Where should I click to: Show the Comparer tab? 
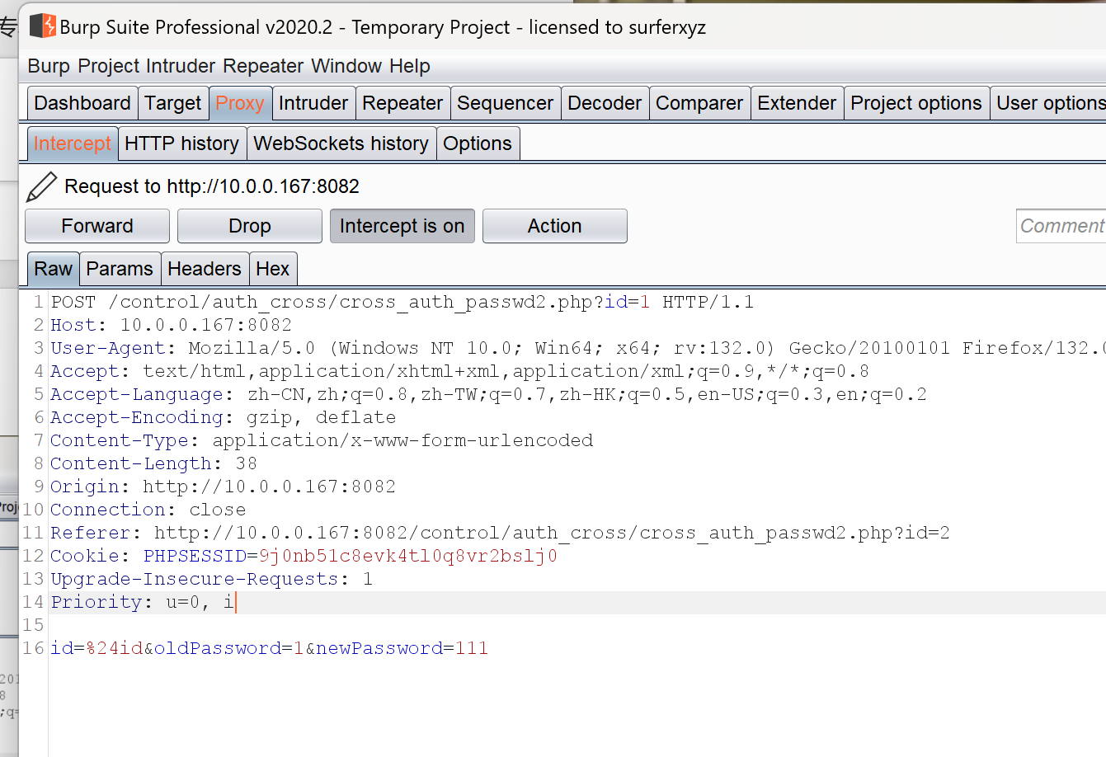(x=699, y=103)
